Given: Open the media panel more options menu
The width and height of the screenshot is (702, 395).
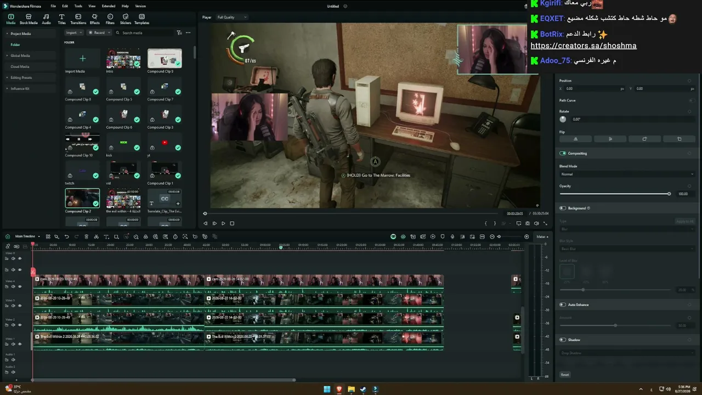Looking at the screenshot, I should click(x=188, y=33).
